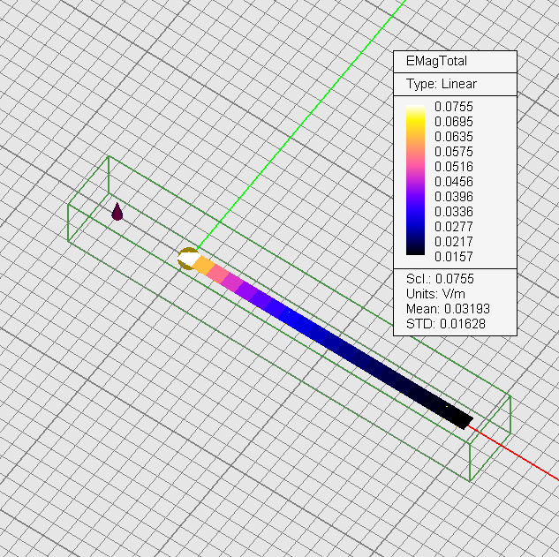Click the Units: V/m legend text
The height and width of the screenshot is (557, 559).
434,294
